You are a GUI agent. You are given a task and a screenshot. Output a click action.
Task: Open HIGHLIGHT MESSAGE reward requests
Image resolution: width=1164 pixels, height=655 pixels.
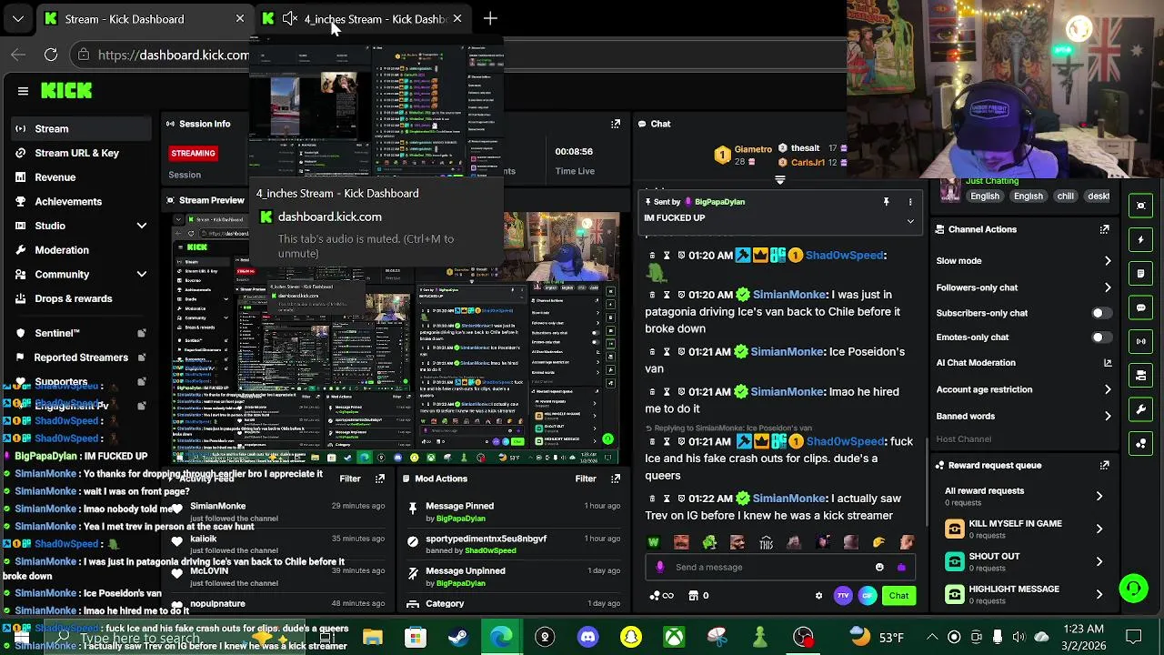[1024, 594]
